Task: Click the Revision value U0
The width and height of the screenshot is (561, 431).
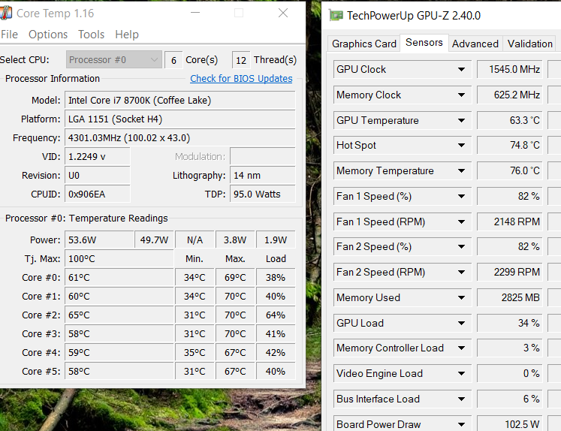Action: tap(98, 175)
